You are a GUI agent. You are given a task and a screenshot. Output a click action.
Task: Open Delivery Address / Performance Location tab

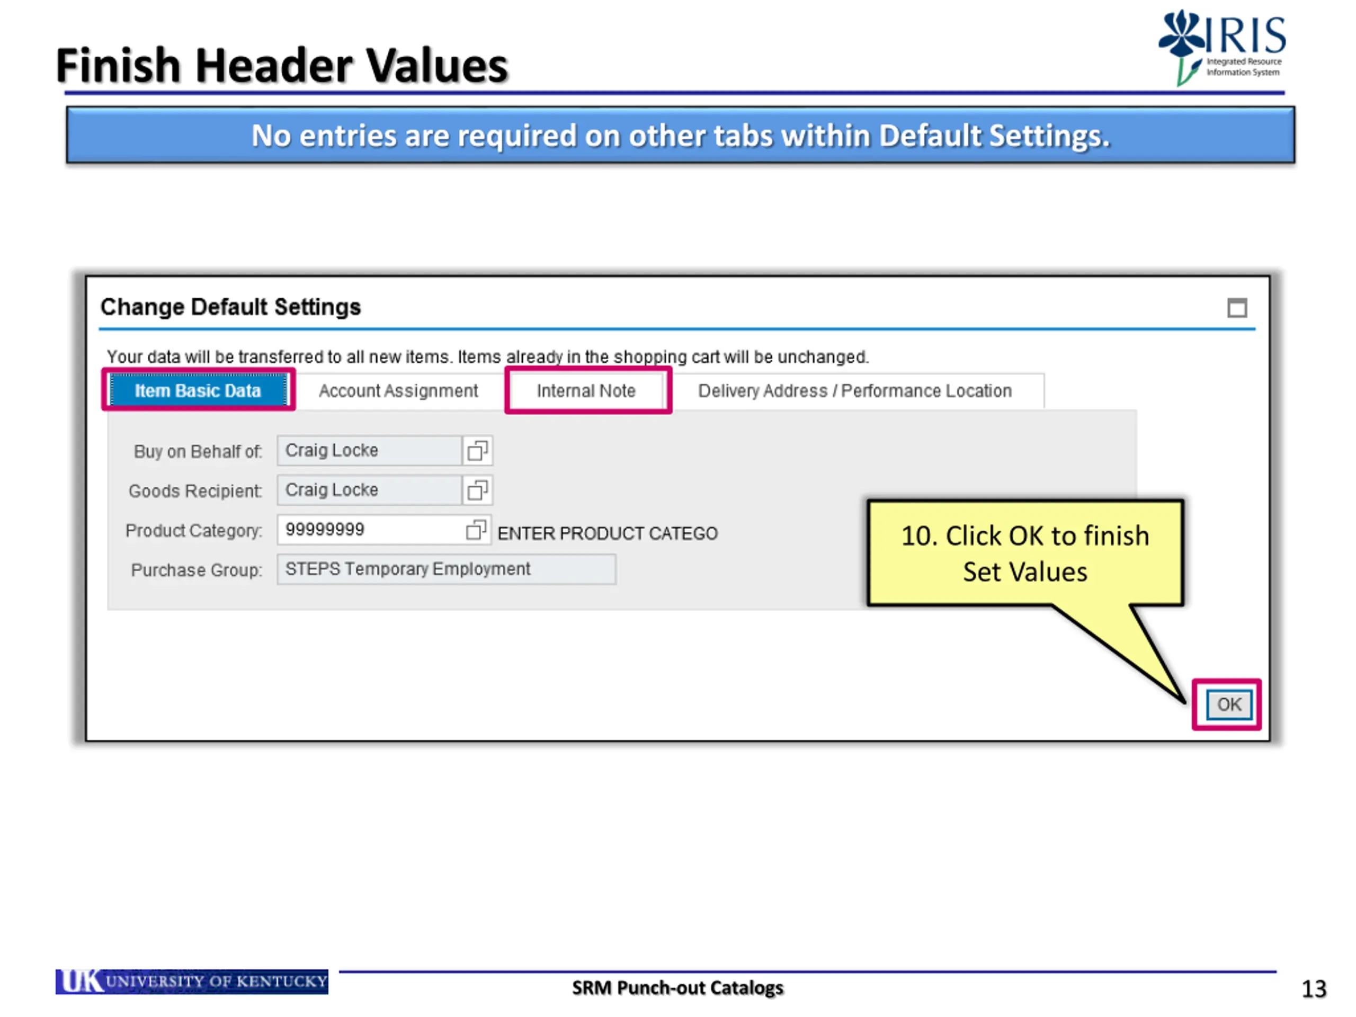(854, 390)
